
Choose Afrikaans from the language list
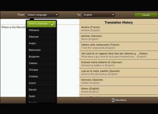[41, 30]
